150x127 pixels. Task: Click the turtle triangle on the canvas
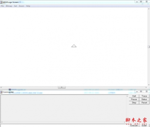(x=74, y=46)
